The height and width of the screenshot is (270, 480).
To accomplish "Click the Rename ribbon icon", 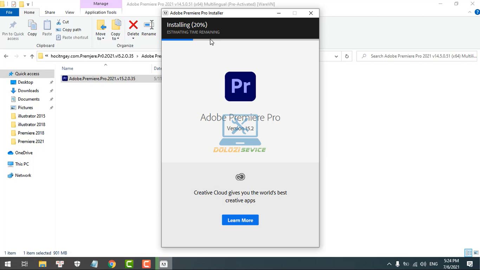I will point(149,25).
